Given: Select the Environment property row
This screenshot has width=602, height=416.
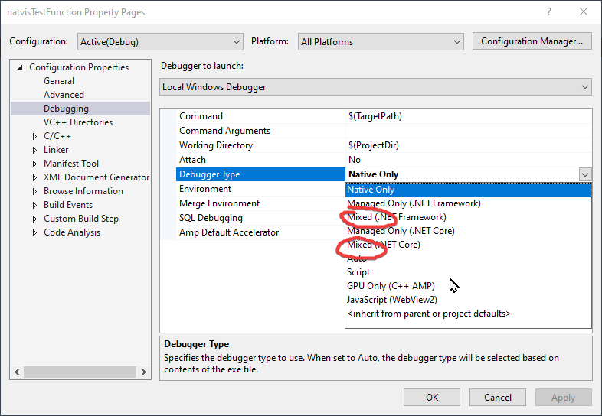Looking at the screenshot, I should click(x=260, y=189).
